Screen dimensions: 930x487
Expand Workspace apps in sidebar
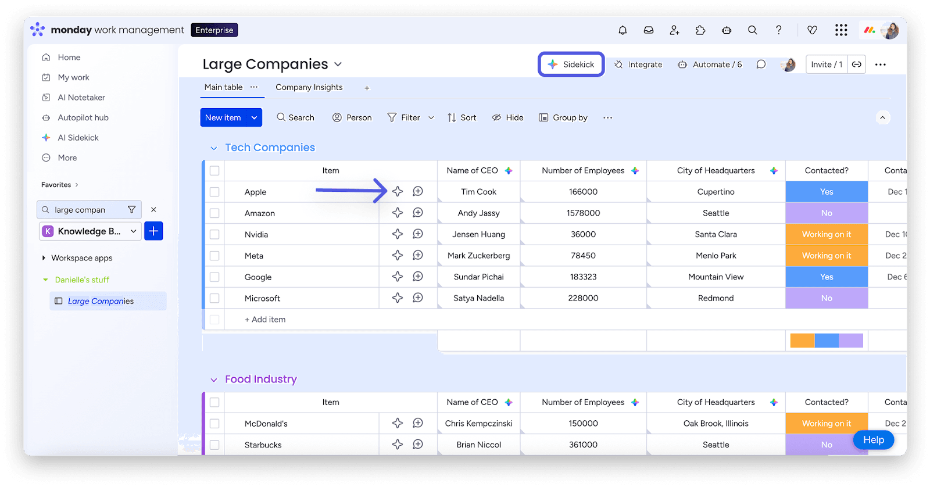point(44,258)
